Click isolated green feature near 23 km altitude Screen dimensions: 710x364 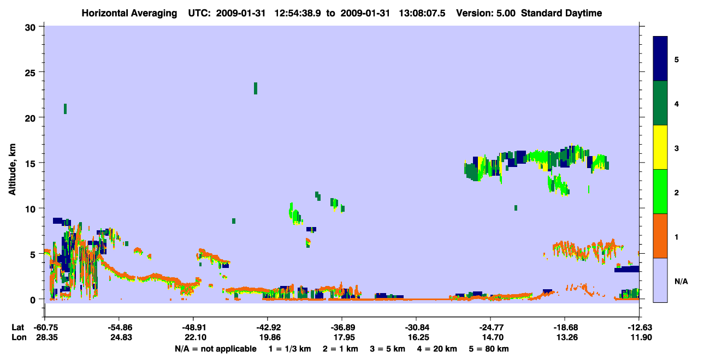pyautogui.click(x=255, y=88)
